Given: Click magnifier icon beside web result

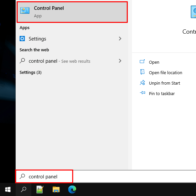Looking at the screenshot, I should 22,61.
